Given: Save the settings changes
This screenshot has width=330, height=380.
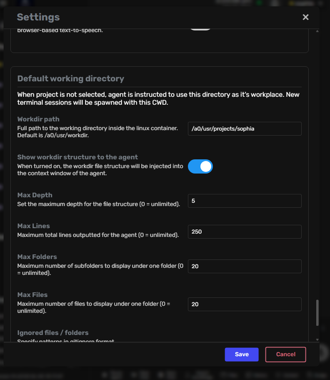Looking at the screenshot, I should point(242,354).
